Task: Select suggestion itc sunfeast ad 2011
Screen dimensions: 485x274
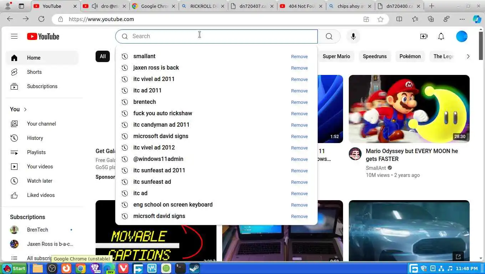Action: [x=159, y=170]
